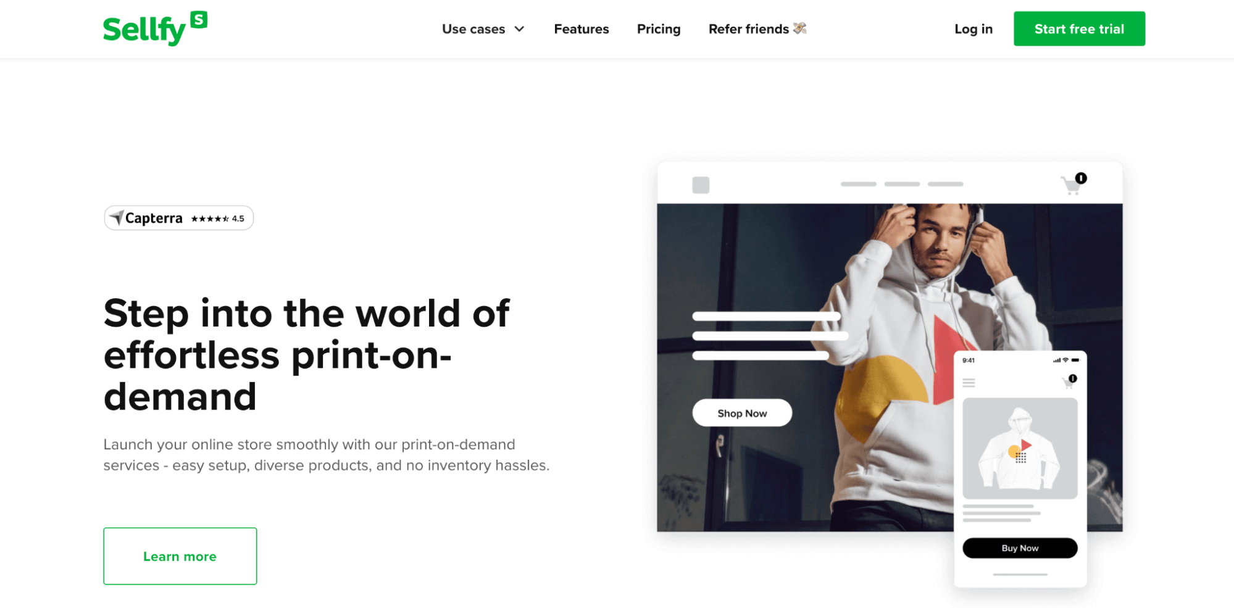Image resolution: width=1234 pixels, height=608 pixels.
Task: Click the Capterra star rating icons
Action: 210,219
